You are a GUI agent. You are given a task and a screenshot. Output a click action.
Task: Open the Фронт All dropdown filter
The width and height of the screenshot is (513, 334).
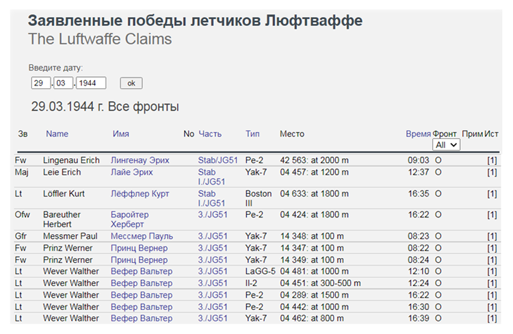click(446, 145)
